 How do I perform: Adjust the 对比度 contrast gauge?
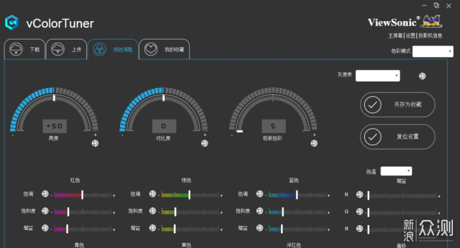164,109
